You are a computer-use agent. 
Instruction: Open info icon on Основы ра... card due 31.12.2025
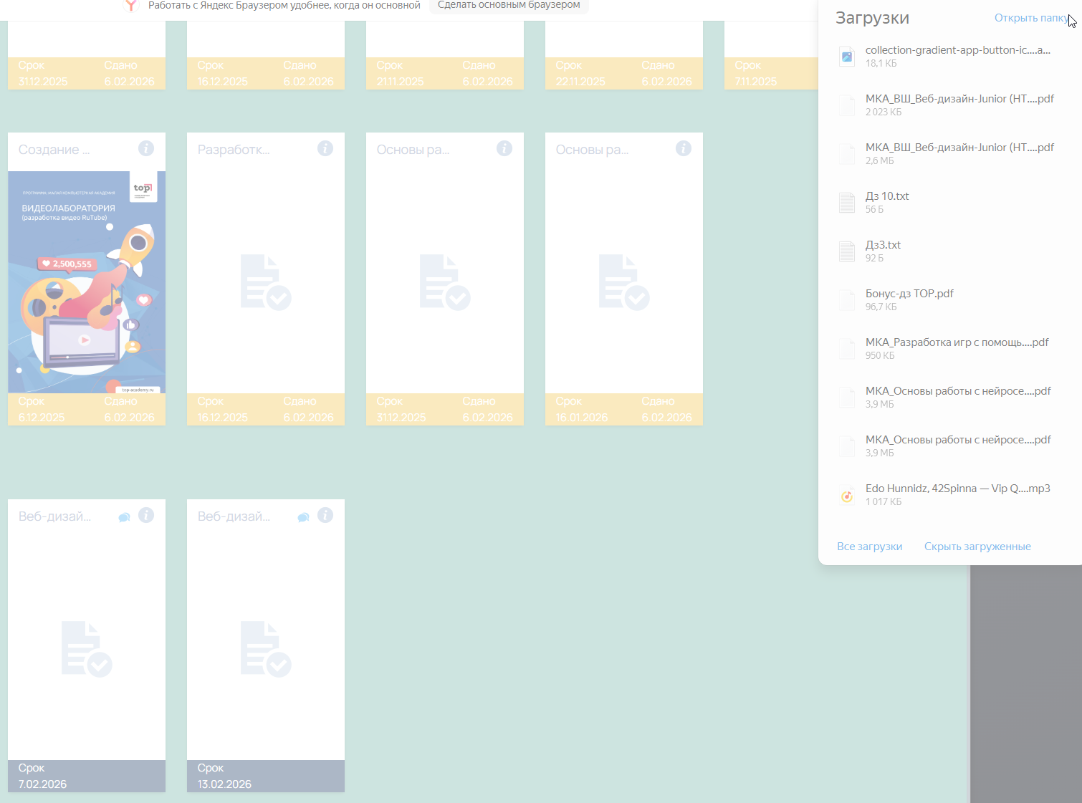pos(504,148)
